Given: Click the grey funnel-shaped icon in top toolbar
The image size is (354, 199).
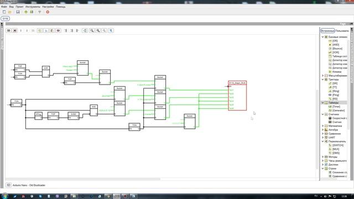Looking at the screenshot, I should tap(39, 12).
